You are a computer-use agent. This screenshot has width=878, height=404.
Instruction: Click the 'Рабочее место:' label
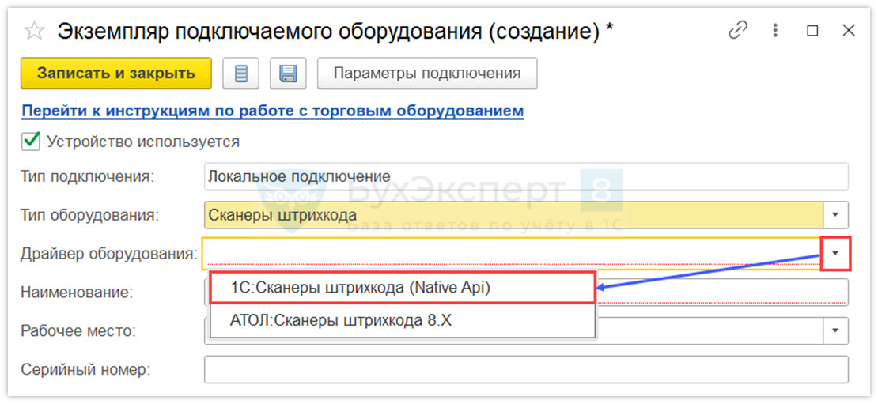tap(78, 330)
